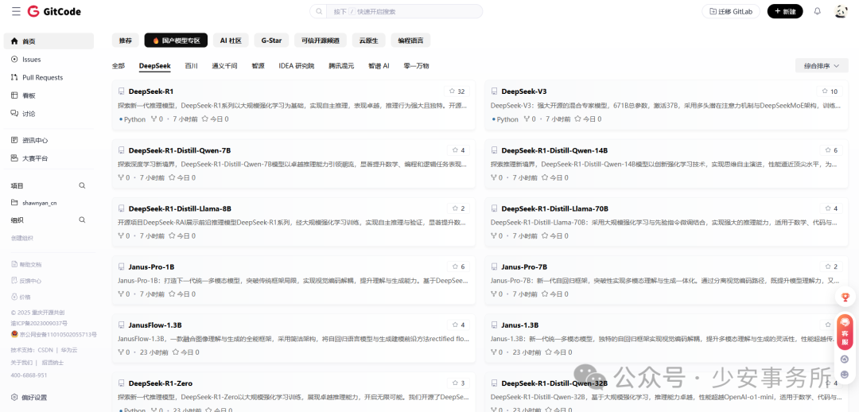Image resolution: width=859 pixels, height=412 pixels.
Task: Click the 迁移 GitLab button
Action: tap(731, 11)
